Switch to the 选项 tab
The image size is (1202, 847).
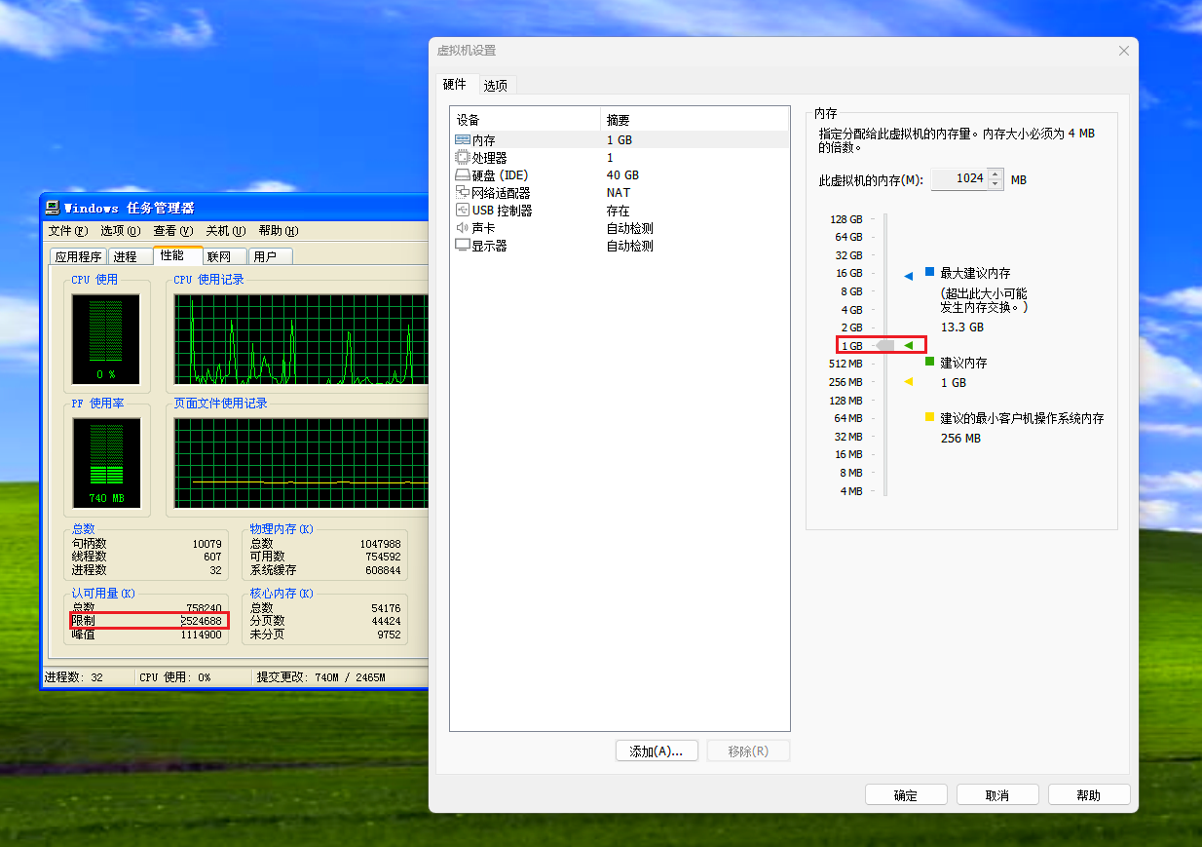[x=496, y=86]
